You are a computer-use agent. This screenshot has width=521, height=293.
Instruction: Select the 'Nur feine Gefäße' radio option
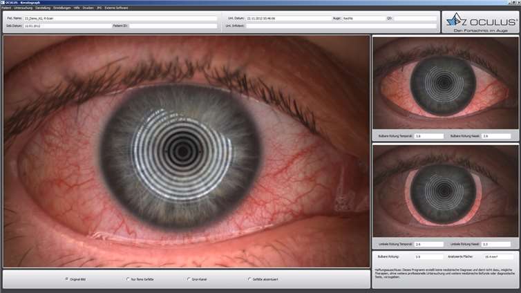(x=127, y=279)
